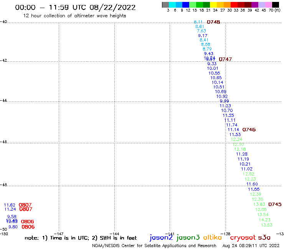Select the 11.74 wave height value

(232, 125)
